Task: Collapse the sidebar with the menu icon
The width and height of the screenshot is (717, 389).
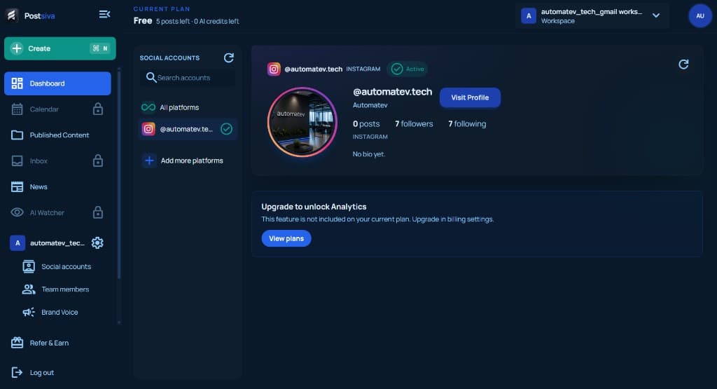Action: [105, 15]
